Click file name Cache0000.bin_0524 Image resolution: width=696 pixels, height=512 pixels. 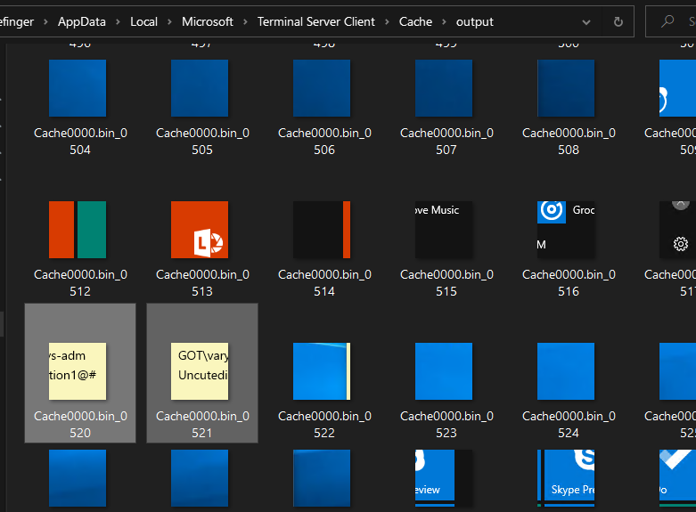pyautogui.click(x=569, y=425)
